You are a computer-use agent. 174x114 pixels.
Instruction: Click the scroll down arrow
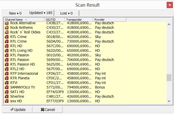tap(169, 101)
